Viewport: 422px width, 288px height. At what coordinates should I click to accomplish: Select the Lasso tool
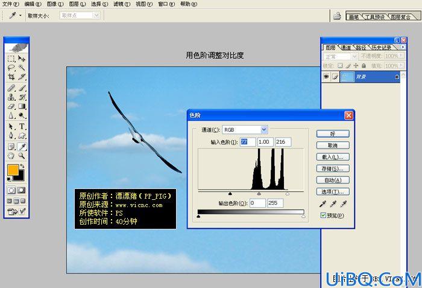click(11, 68)
